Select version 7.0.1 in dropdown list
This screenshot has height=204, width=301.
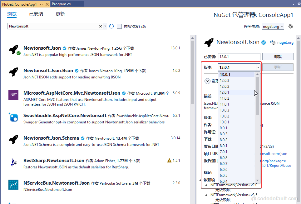point(236,152)
